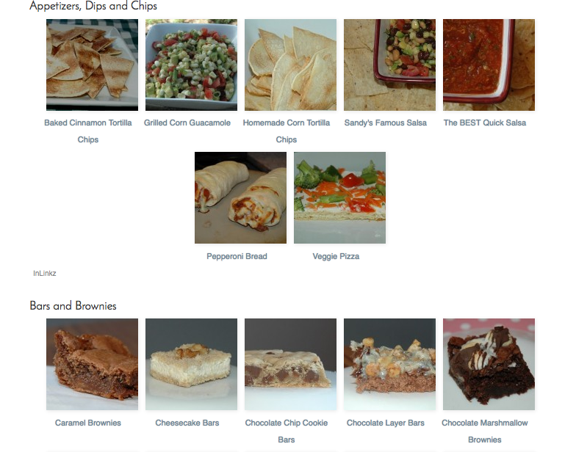Open the Sandy's Famous Salsa text link
The width and height of the screenshot is (576, 452).
(385, 123)
